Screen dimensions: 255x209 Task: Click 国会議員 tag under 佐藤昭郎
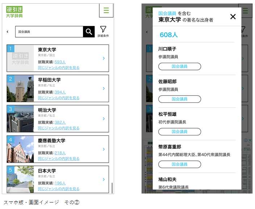pos(180,99)
